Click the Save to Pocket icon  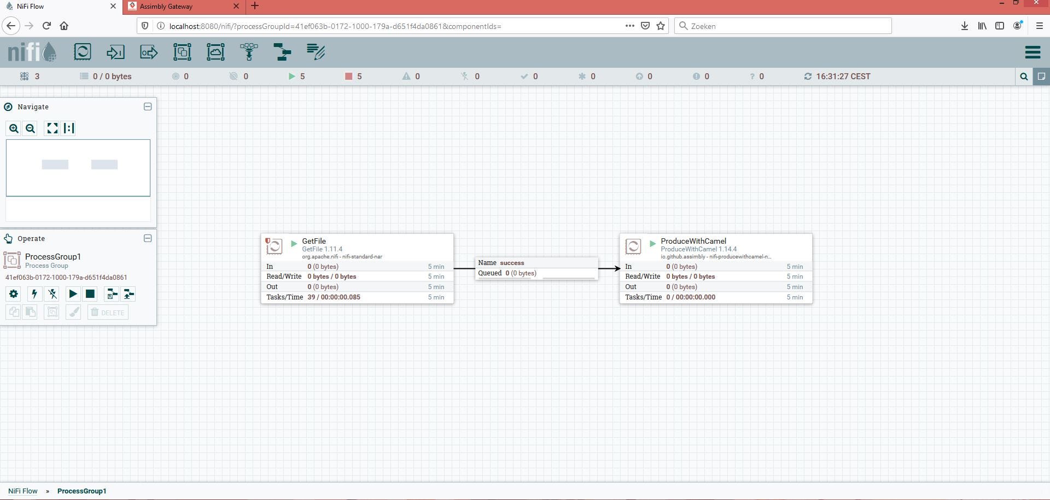click(645, 26)
